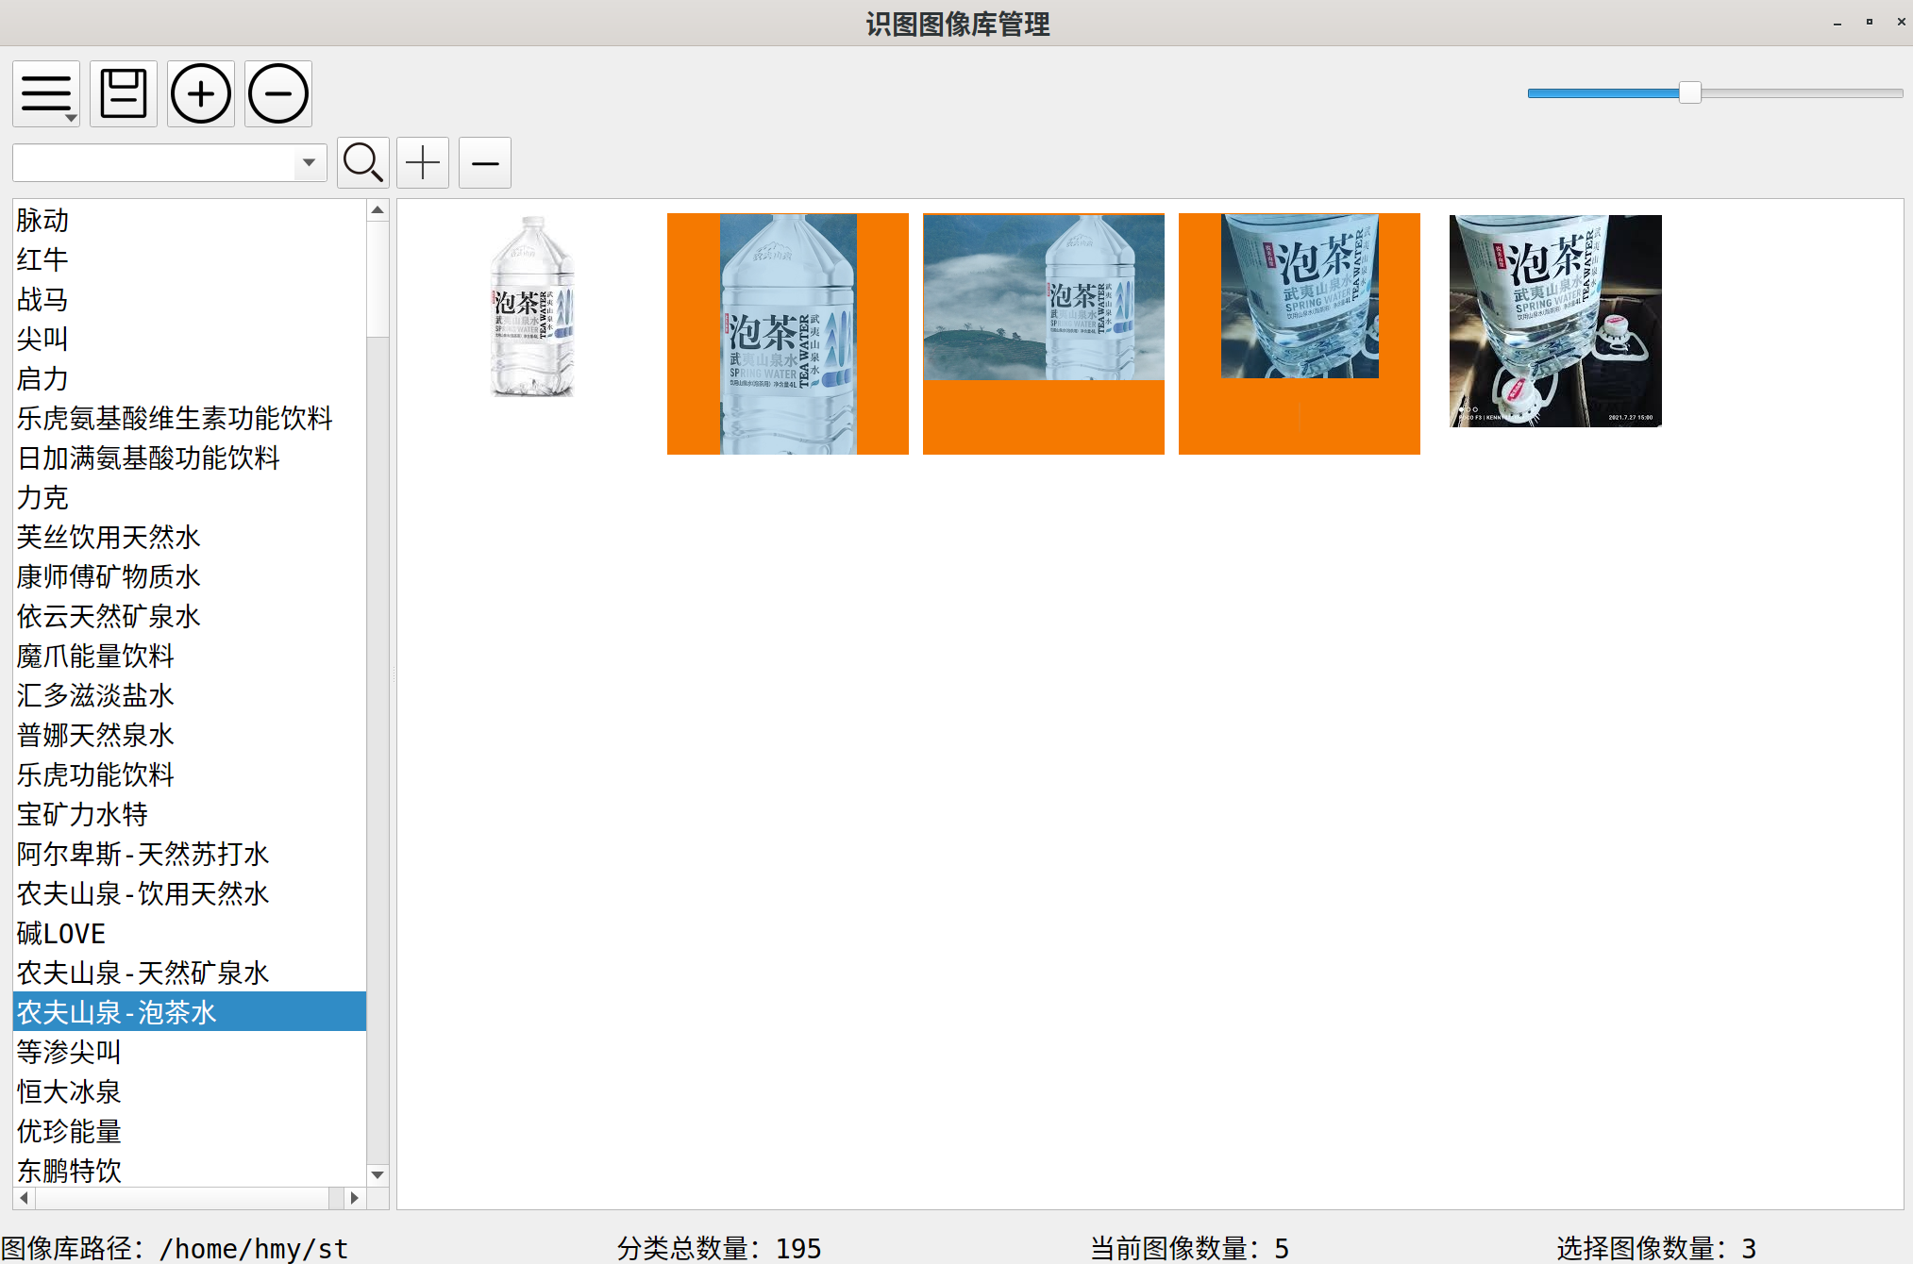Select 乐虎功能饮料 category
This screenshot has height=1264, width=1913.
(x=189, y=774)
